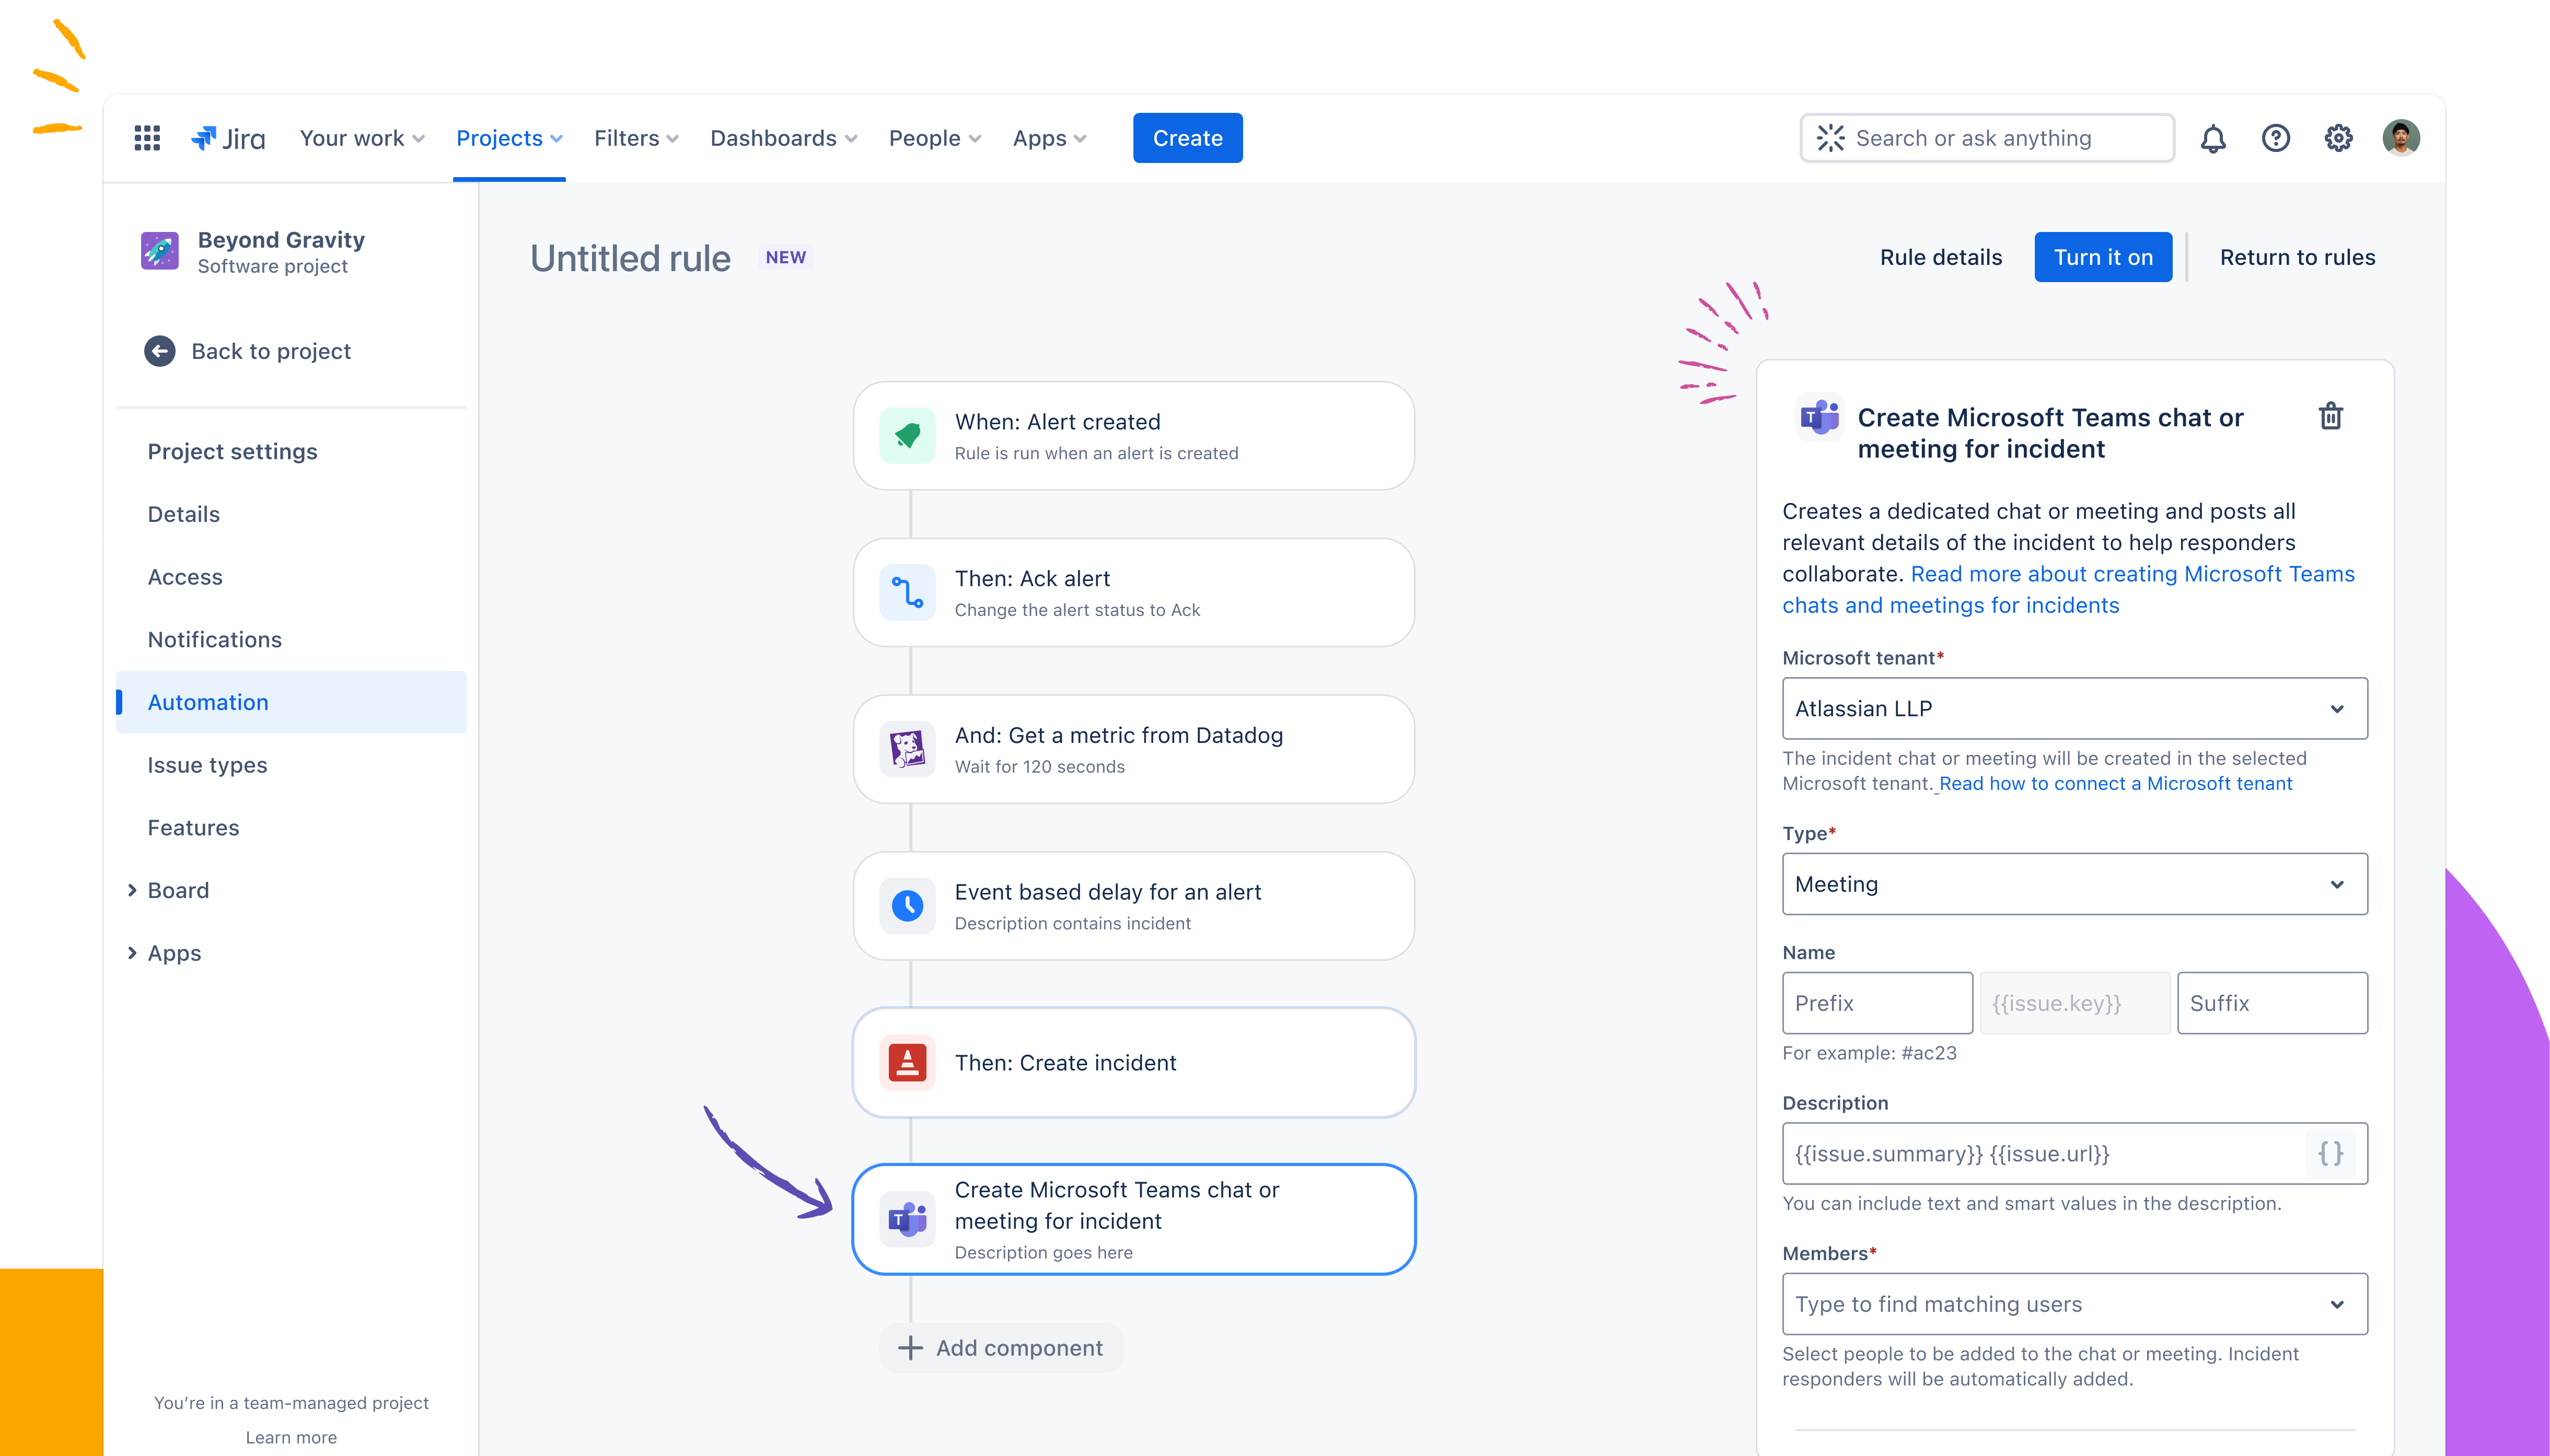Click the Datadog icon in the metric step
Image resolution: width=2550 pixels, height=1456 pixels.
click(907, 748)
